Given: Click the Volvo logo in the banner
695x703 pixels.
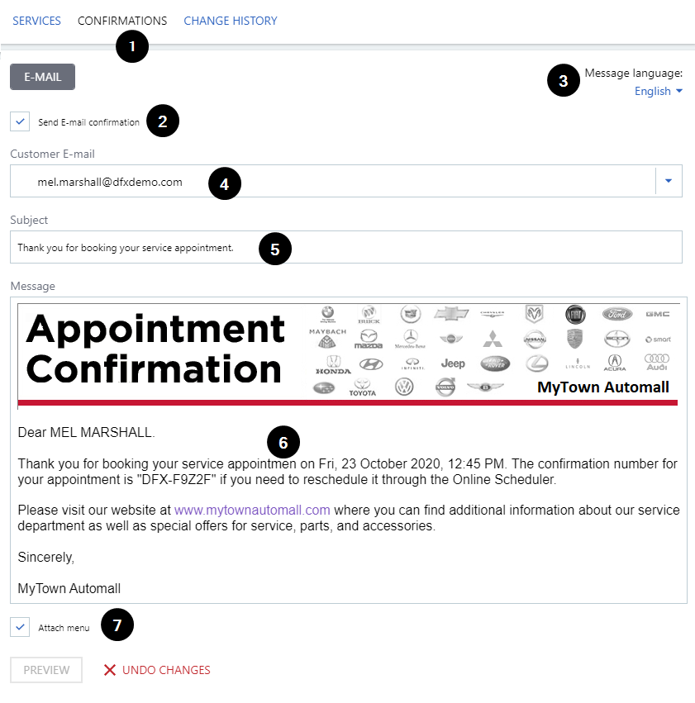Looking at the screenshot, I should (x=445, y=387).
